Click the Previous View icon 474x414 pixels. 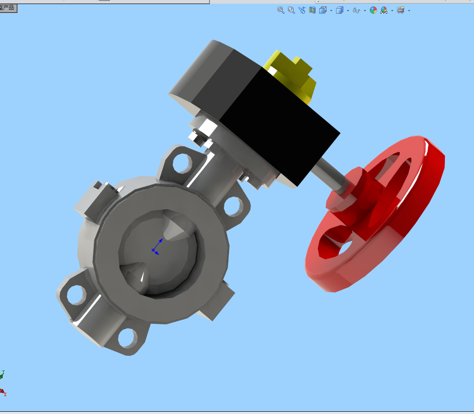click(302, 10)
